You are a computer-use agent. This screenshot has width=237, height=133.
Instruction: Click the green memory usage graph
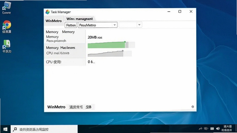point(111,45)
